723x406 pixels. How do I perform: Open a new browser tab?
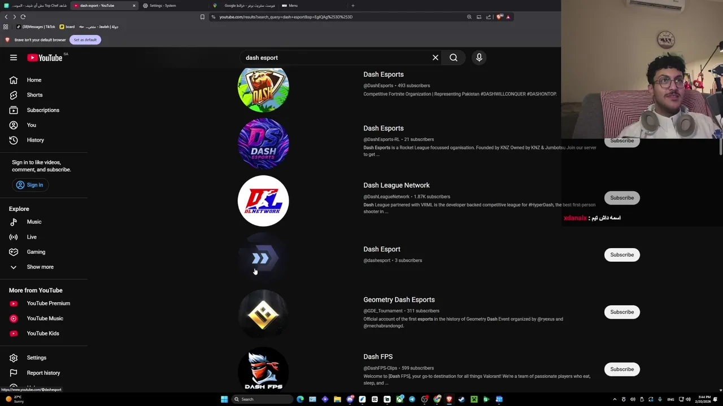tap(353, 6)
